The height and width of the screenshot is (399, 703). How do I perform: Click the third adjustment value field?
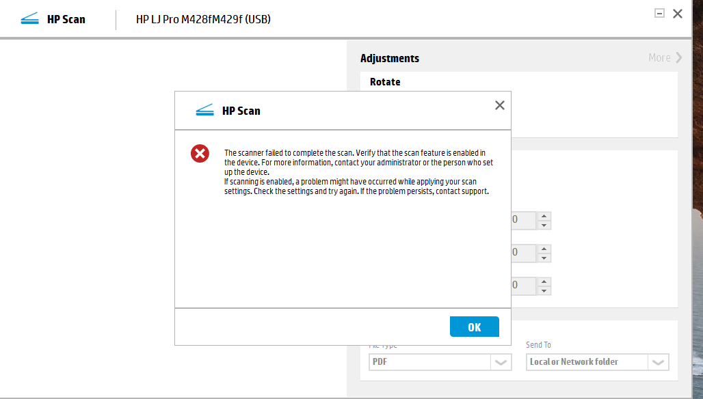(x=524, y=286)
